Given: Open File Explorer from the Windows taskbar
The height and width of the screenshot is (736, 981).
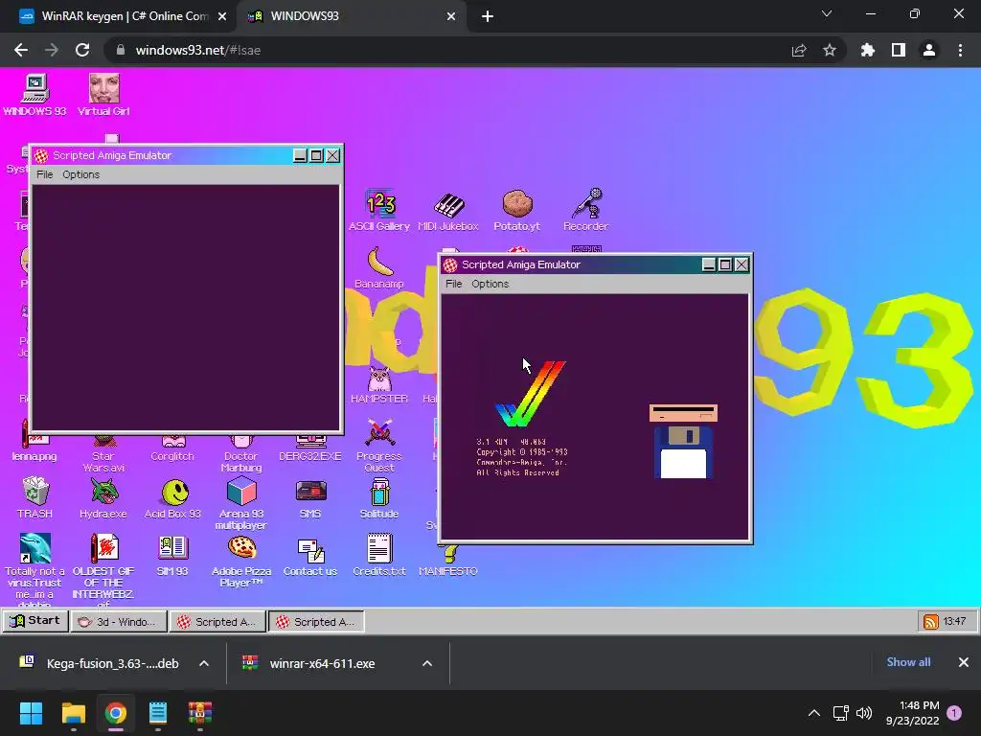Looking at the screenshot, I should tap(73, 713).
